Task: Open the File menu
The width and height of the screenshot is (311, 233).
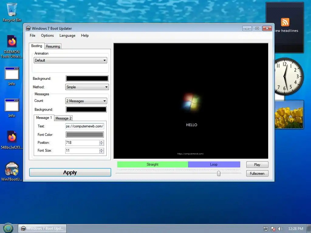Action: [32, 35]
